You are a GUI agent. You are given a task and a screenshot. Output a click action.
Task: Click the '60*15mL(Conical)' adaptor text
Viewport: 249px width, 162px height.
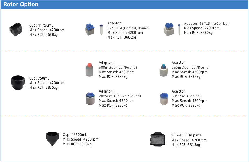click(x=187, y=96)
